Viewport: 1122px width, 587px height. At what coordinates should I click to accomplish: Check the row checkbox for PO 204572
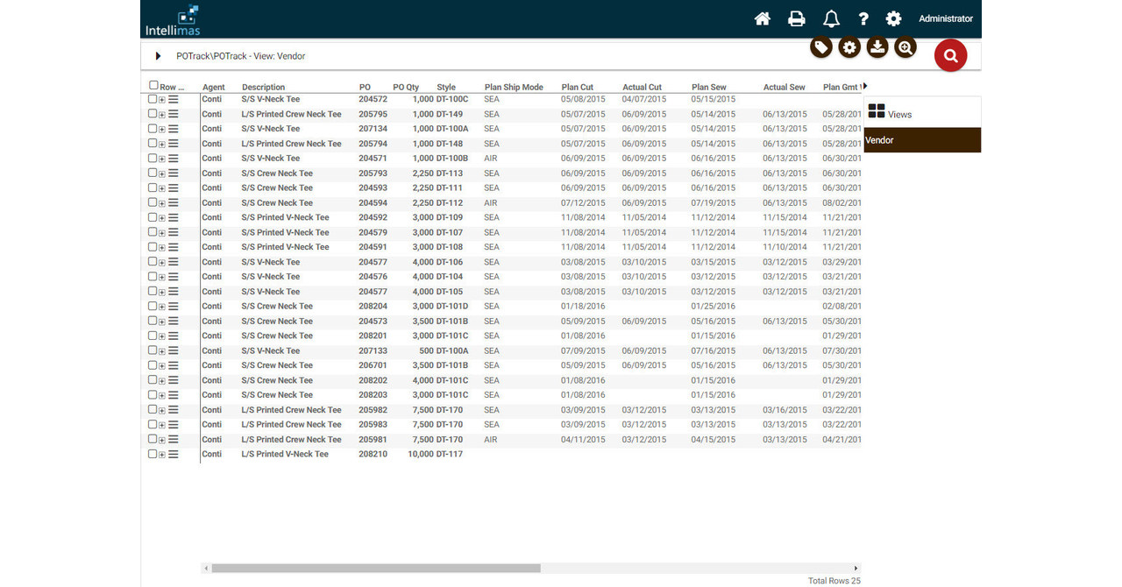point(152,99)
